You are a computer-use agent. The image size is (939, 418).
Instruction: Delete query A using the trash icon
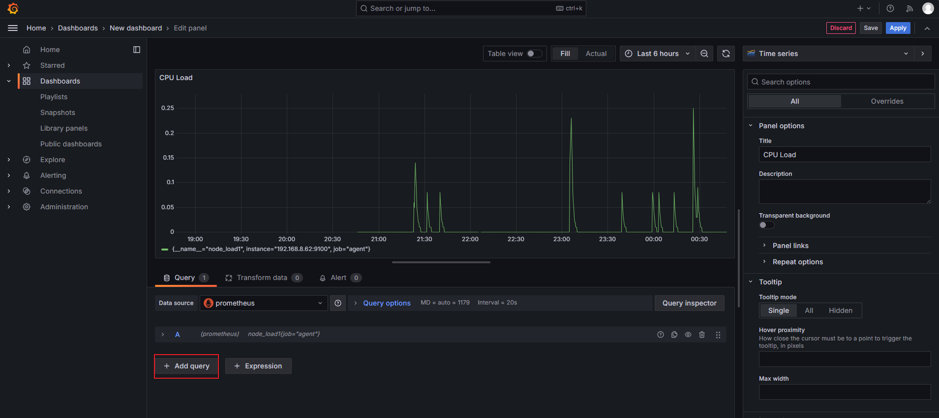(702, 334)
